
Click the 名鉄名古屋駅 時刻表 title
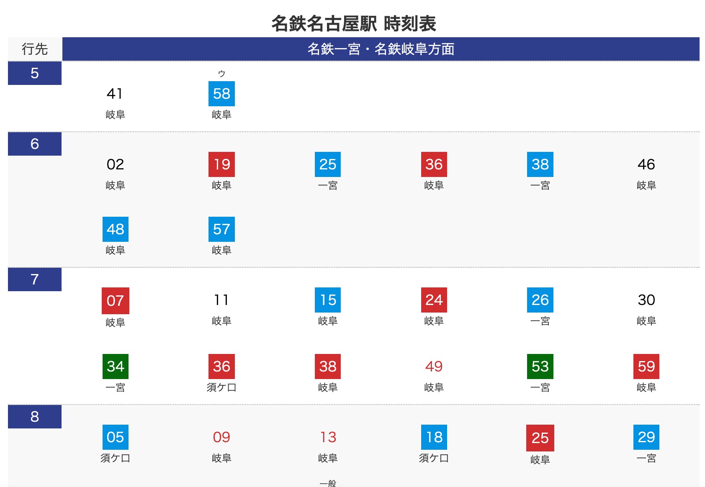354,23
